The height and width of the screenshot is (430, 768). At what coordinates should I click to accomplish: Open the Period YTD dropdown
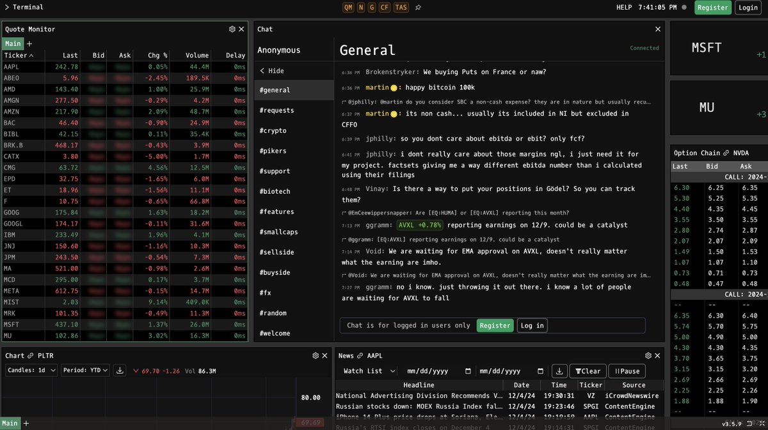pyautogui.click(x=86, y=371)
